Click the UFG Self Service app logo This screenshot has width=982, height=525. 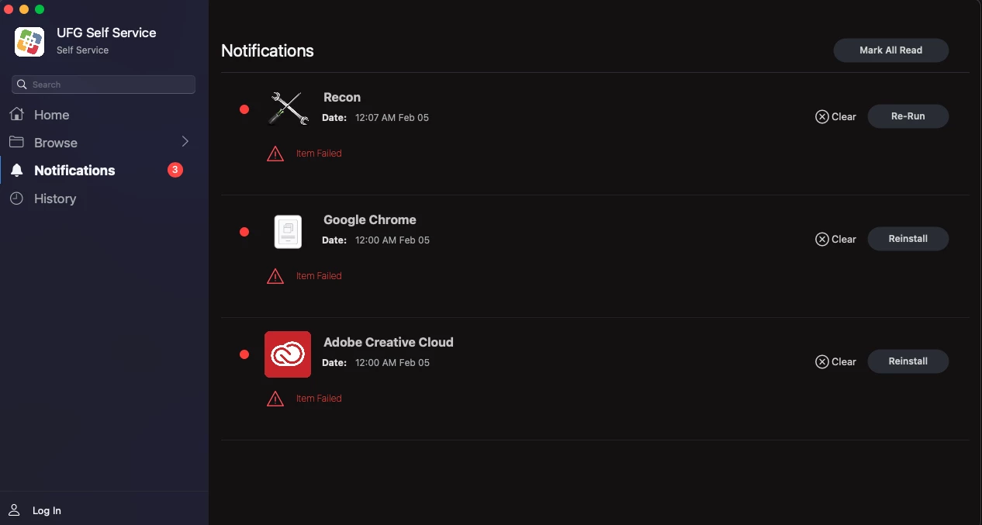click(x=29, y=41)
